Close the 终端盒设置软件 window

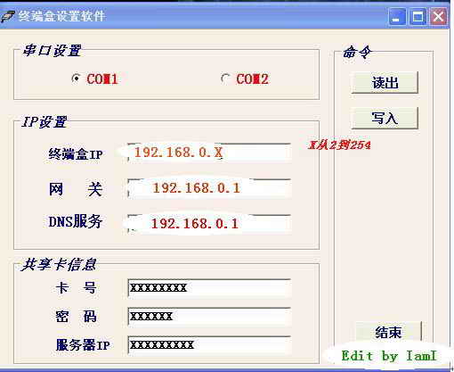point(439,16)
